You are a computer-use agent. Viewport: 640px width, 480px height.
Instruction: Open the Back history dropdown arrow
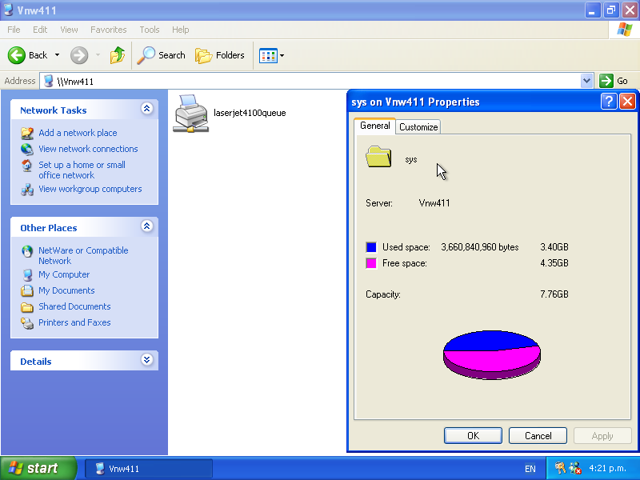[x=57, y=55]
